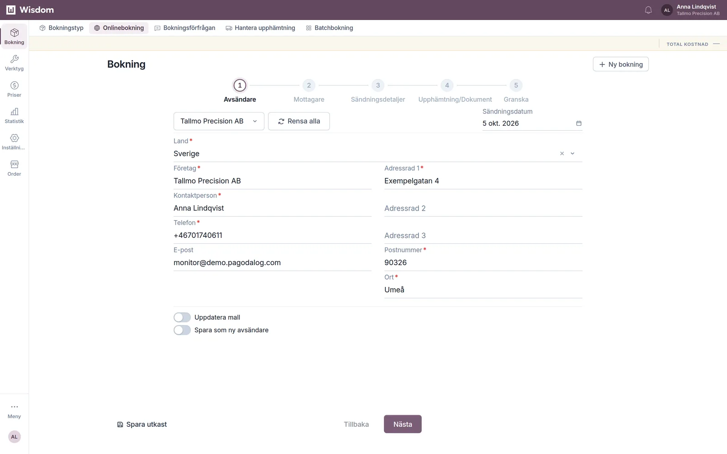Save the draft with Spara utkast
Screen dimensions: 727x454
[x=142, y=424]
